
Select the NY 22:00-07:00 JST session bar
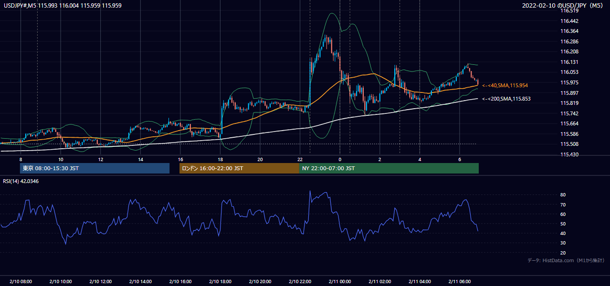click(389, 168)
